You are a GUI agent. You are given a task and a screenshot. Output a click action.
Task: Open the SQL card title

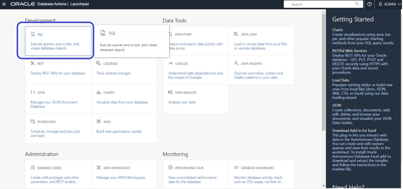click(x=40, y=35)
